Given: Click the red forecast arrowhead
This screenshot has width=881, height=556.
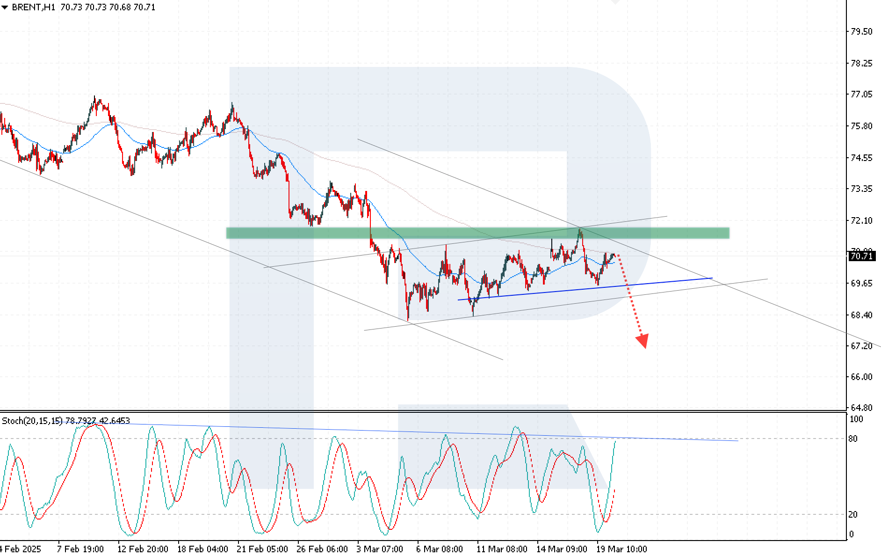Looking at the screenshot, I should pos(643,341).
